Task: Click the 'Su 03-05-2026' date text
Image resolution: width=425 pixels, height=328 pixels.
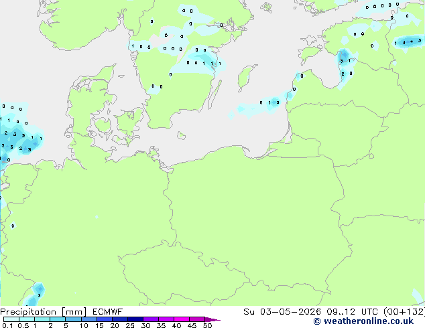Action: coord(282,312)
